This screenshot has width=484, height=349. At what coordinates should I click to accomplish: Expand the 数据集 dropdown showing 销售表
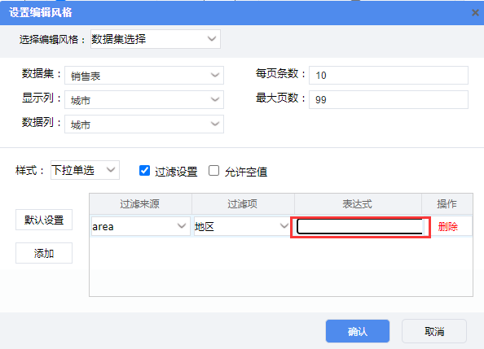click(144, 75)
